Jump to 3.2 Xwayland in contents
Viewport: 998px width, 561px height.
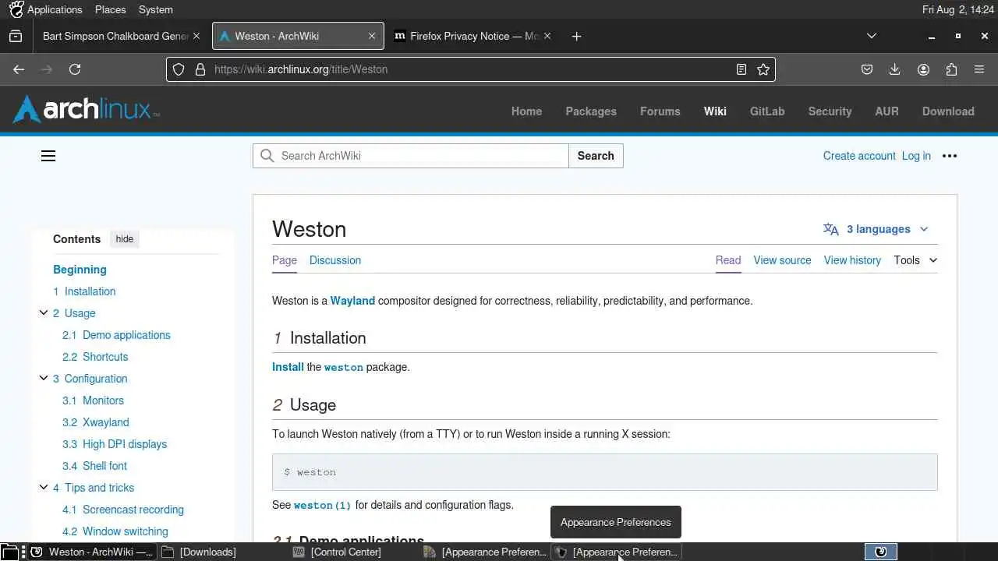pyautogui.click(x=96, y=422)
